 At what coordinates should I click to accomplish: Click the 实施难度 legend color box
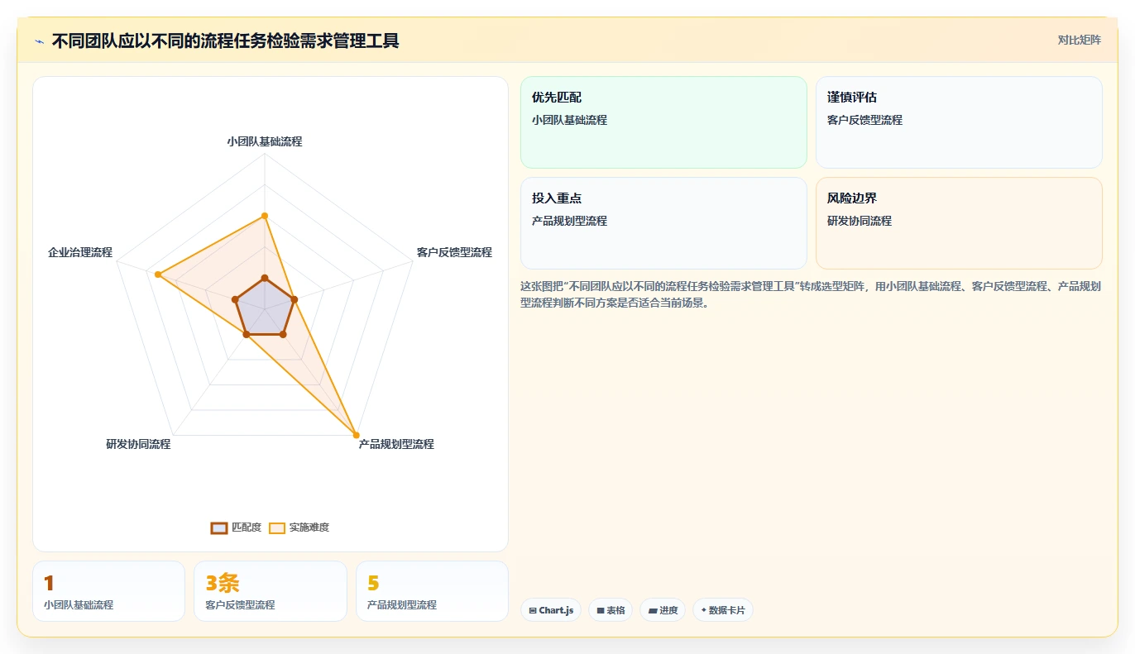[277, 527]
